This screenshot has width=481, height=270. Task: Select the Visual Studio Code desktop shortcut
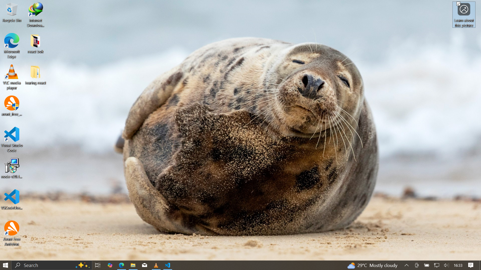pos(12,135)
